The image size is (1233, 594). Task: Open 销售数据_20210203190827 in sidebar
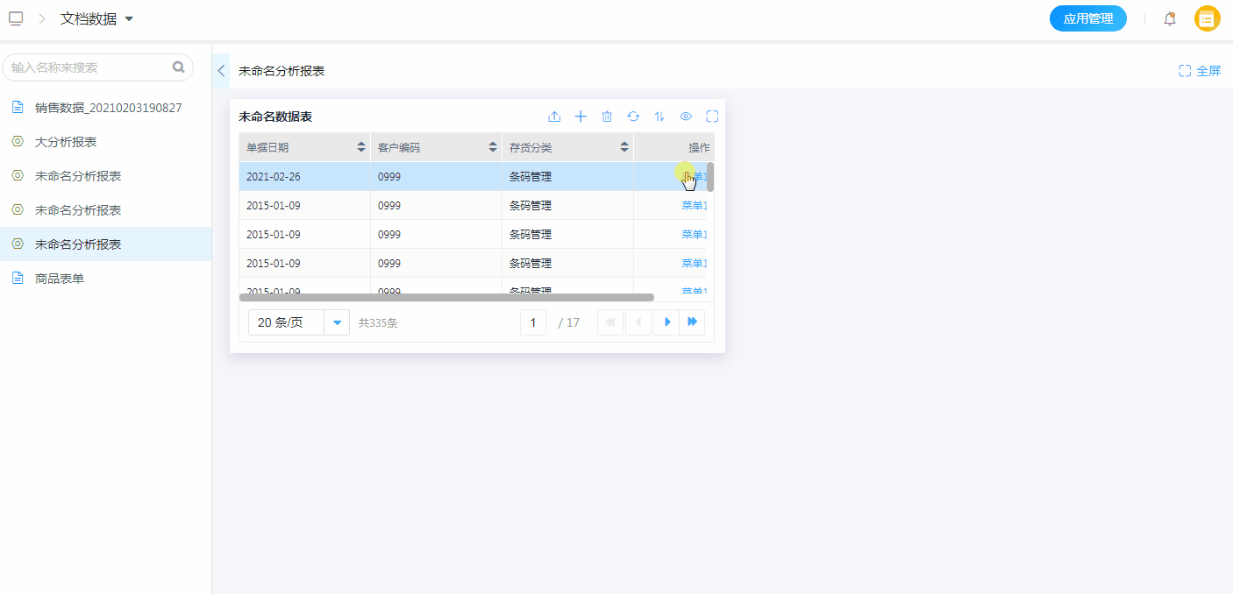click(x=108, y=108)
